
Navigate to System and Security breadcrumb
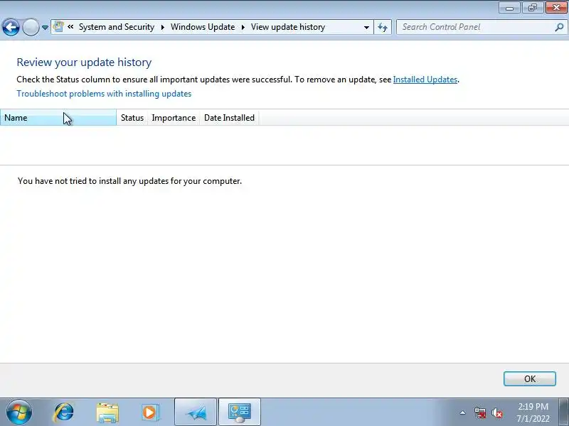[x=117, y=27]
